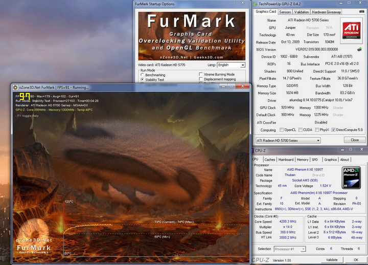Image resolution: width=368 pixels, height=265 pixels.
Task: Minimize the CPU-Z window
Action: point(342,149)
